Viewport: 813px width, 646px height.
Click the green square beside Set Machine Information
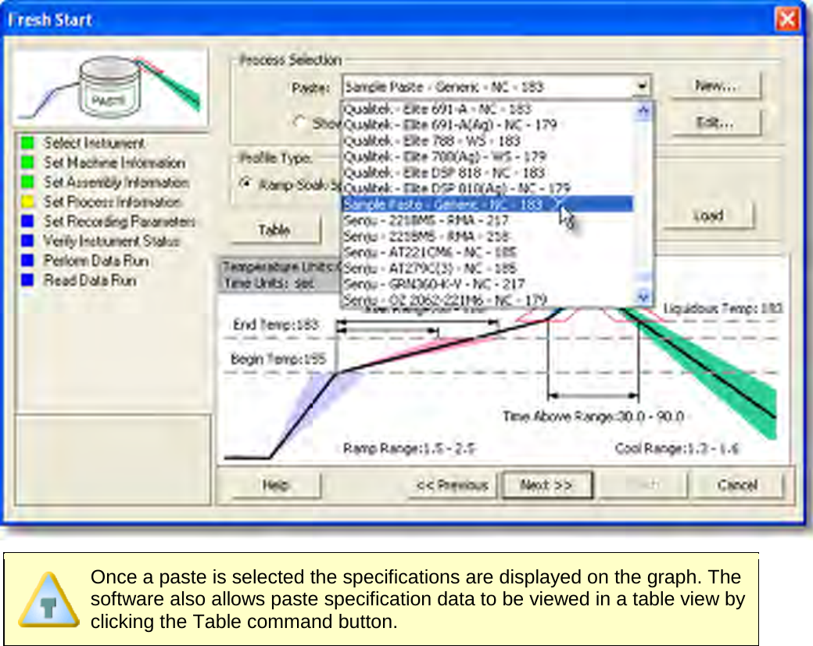[x=27, y=163]
